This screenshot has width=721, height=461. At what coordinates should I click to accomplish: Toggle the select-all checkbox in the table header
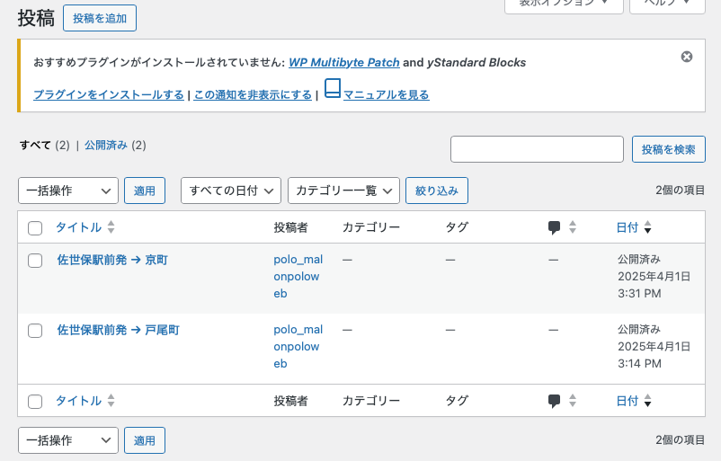35,228
